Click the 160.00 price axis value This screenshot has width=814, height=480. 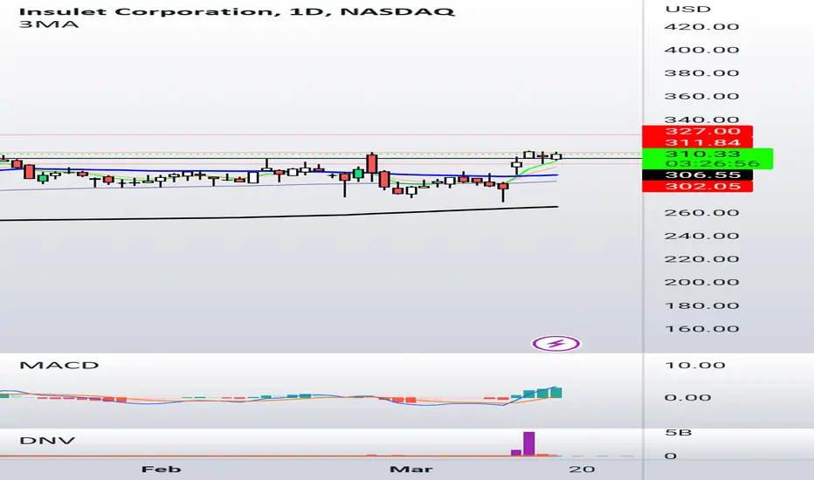pyautogui.click(x=701, y=329)
